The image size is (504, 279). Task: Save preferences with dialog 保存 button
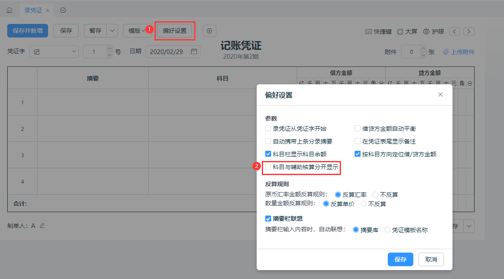tap(401, 259)
